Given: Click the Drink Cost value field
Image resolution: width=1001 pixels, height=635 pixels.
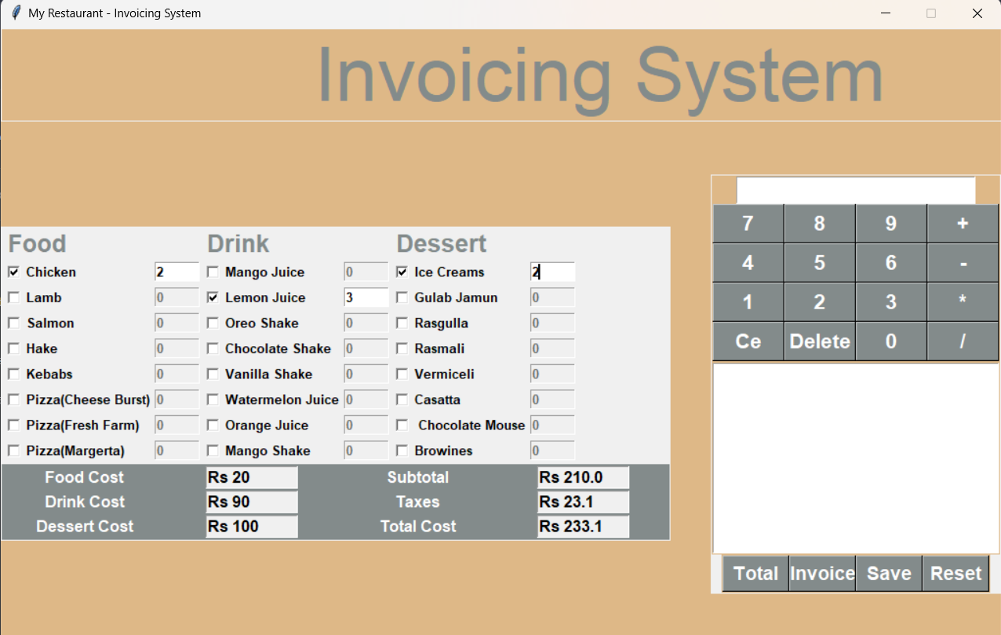Looking at the screenshot, I should click(x=252, y=502).
